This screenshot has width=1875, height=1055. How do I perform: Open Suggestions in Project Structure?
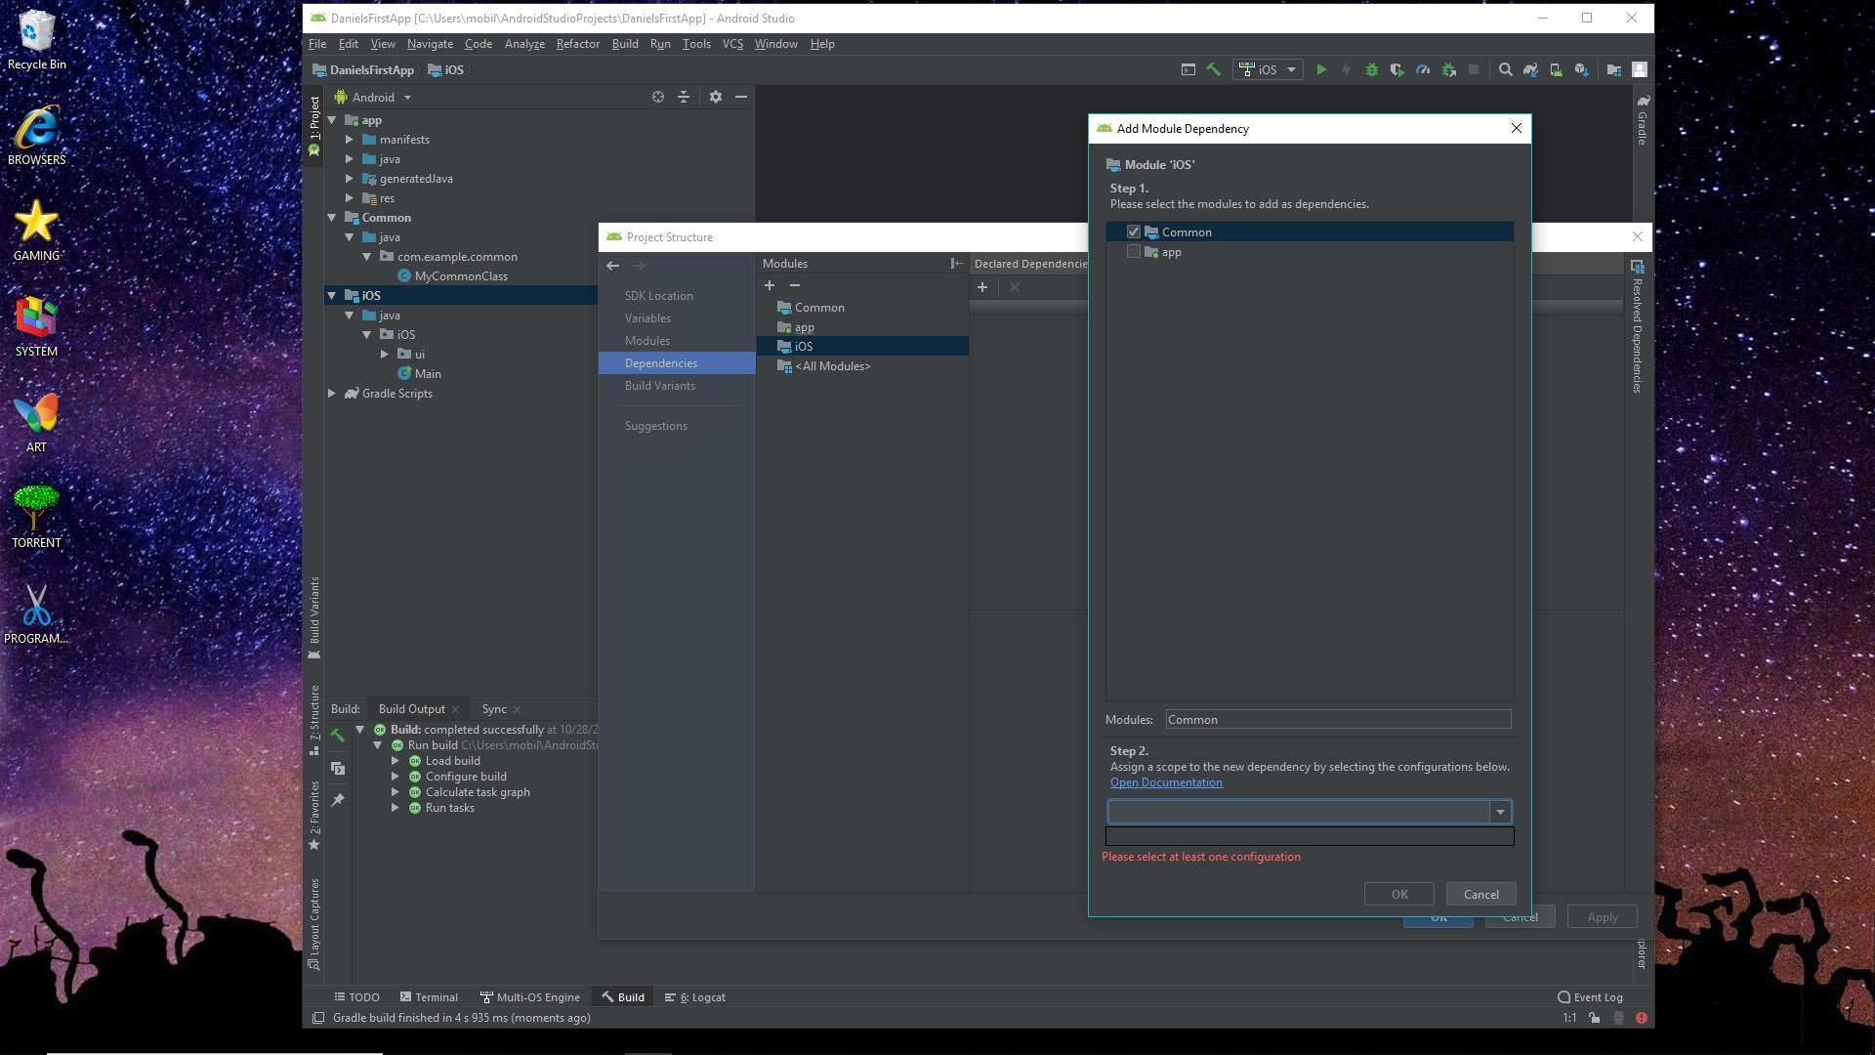(656, 426)
